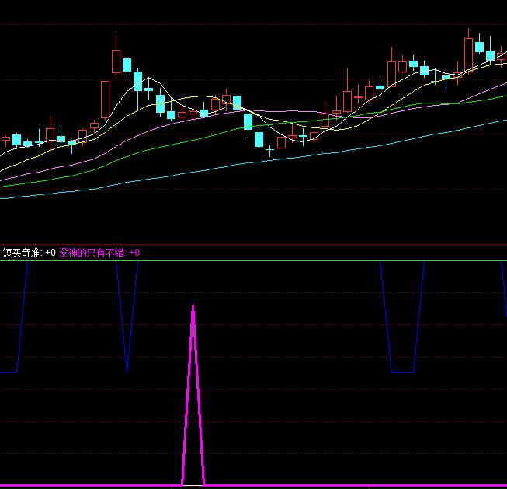This screenshot has height=489, width=507.
Task: Click the white segment at the magenta spike base
Action: (193, 485)
